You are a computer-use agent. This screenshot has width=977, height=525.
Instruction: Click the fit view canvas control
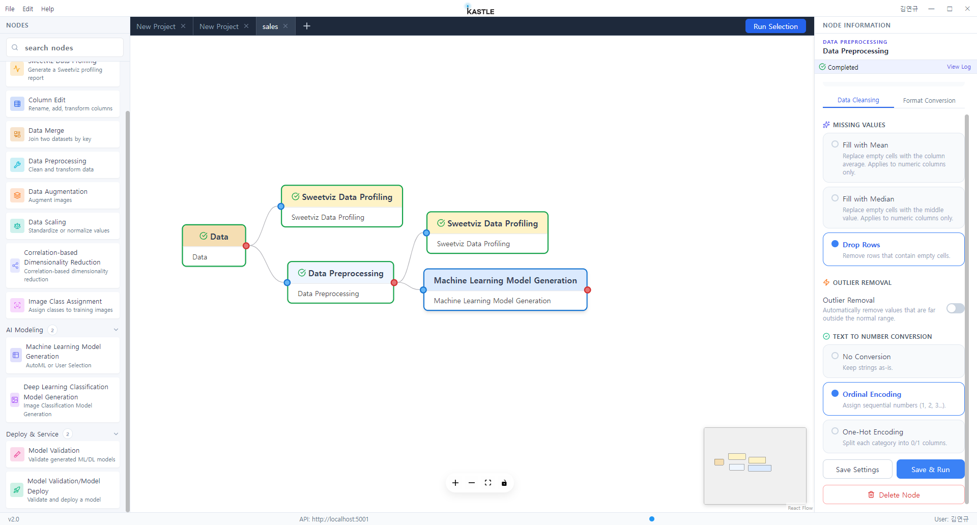tap(488, 483)
